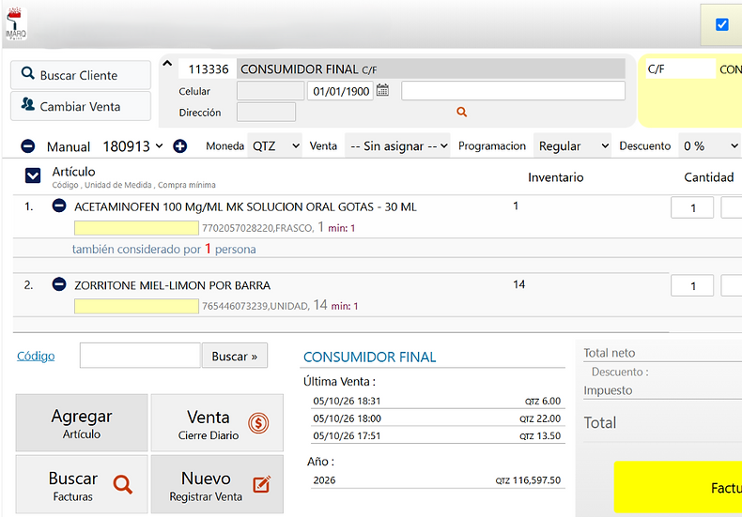This screenshot has height=517, width=742.
Task: Toggle the Artículo header dropdown checkbox
Action: (33, 175)
